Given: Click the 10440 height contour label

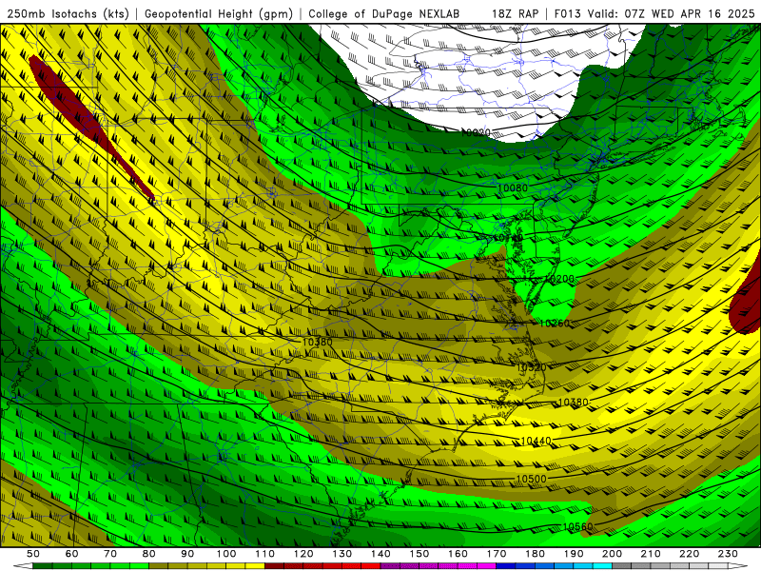Looking at the screenshot, I should coord(536,441).
